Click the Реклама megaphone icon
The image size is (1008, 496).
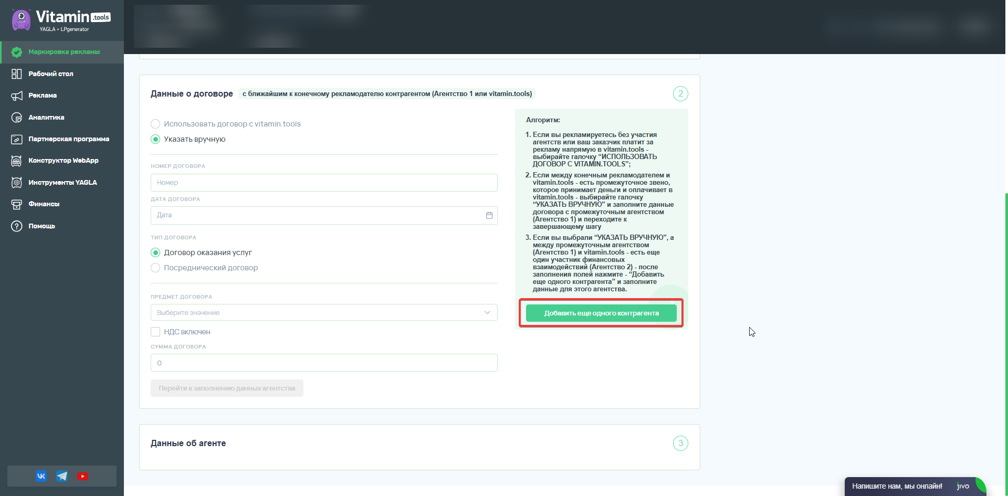coord(17,96)
